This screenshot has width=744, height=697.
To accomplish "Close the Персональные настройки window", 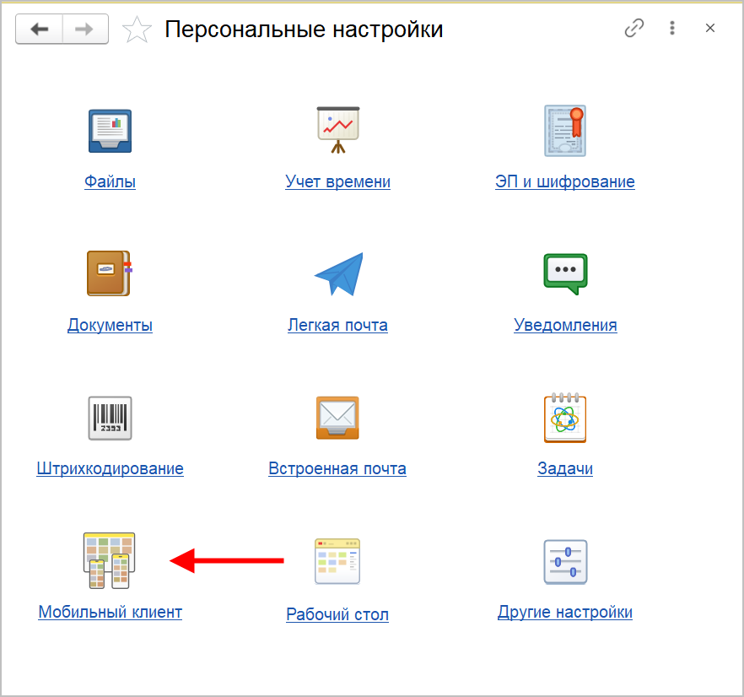I will click(x=710, y=29).
